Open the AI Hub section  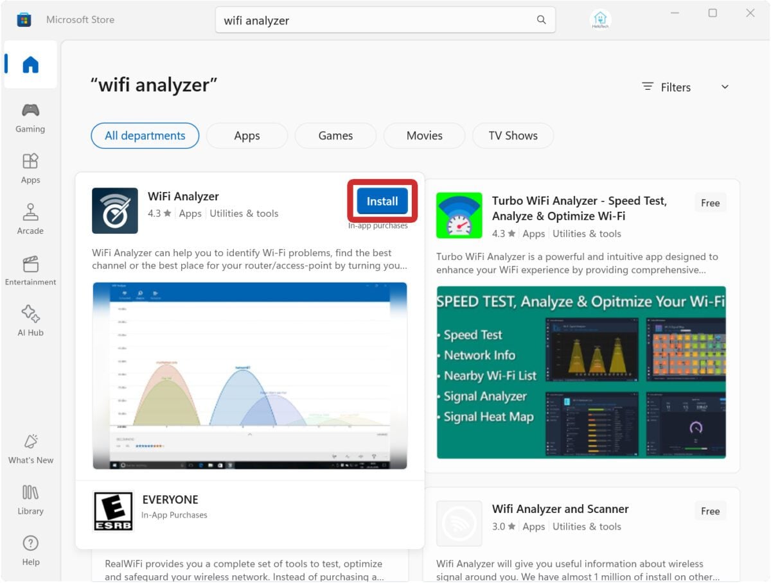pos(30,320)
